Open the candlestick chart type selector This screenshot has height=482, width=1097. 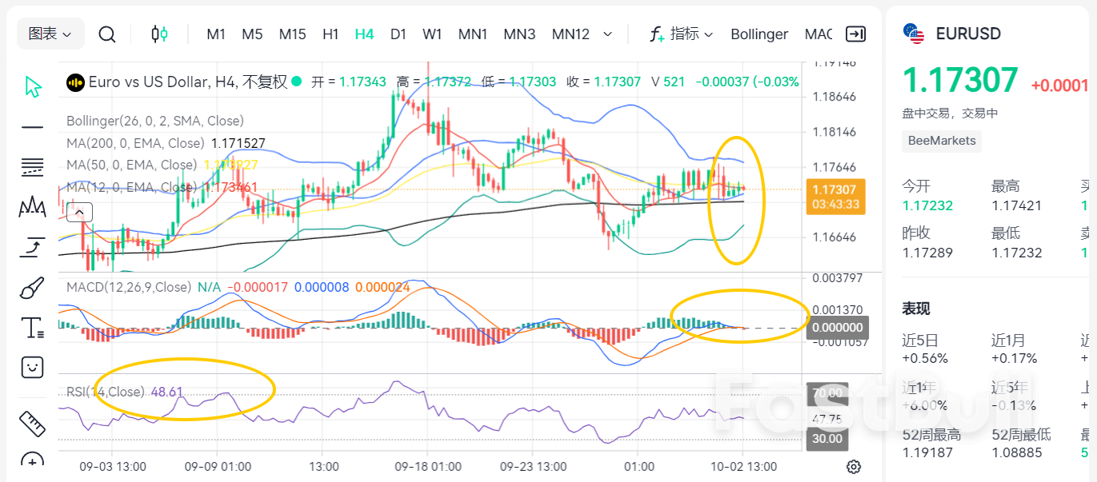[x=159, y=34]
